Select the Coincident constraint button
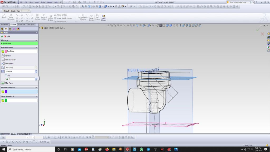Image resolution: width=270 pixels, height=152 pixels. 3,64
